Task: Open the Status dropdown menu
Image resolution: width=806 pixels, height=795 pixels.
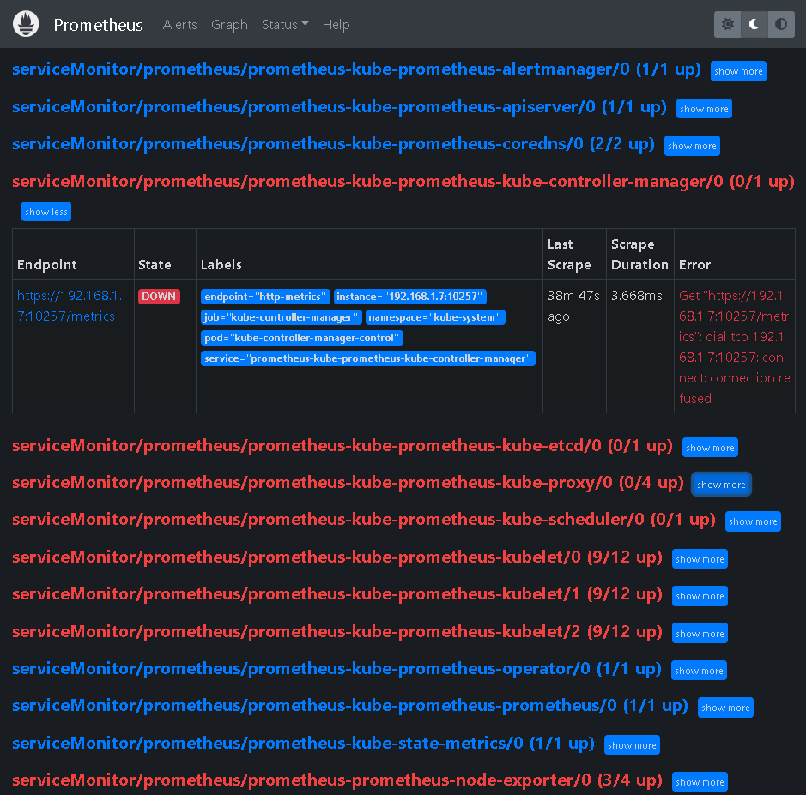Action: tap(285, 25)
